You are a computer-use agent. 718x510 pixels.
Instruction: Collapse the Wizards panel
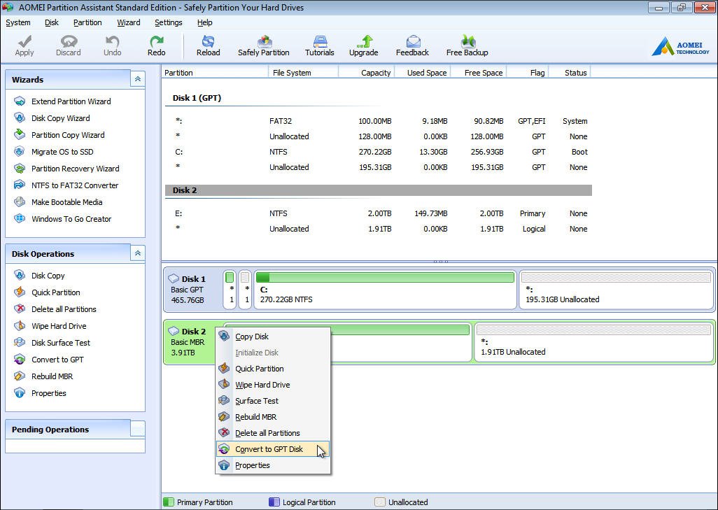138,80
